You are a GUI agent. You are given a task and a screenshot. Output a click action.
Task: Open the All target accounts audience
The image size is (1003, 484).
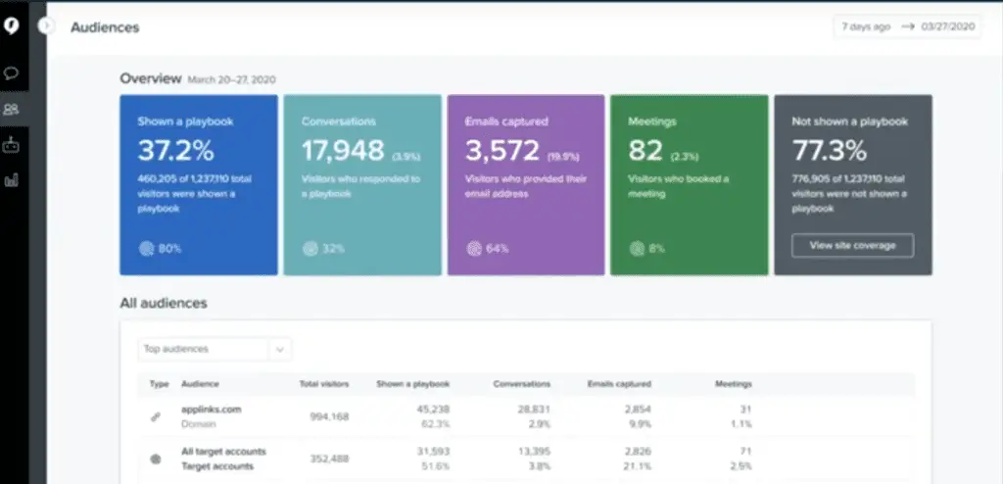(x=223, y=452)
